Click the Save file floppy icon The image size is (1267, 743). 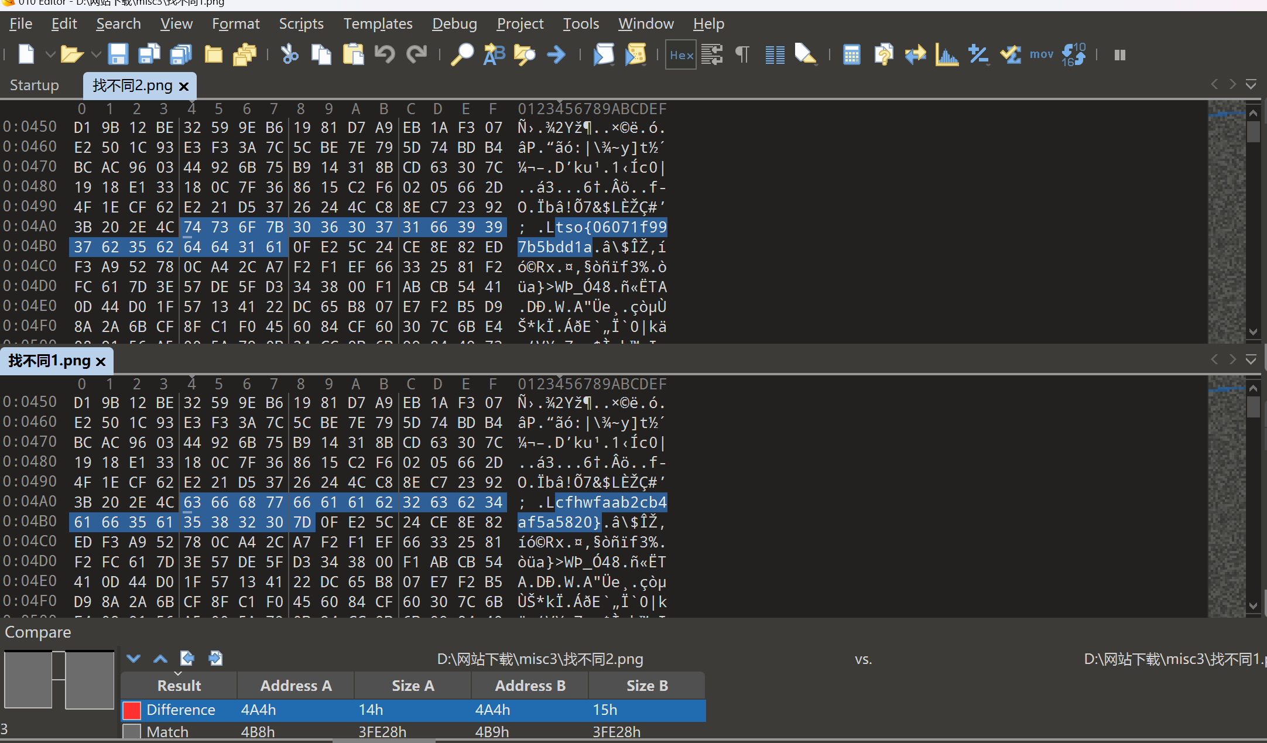tap(118, 54)
